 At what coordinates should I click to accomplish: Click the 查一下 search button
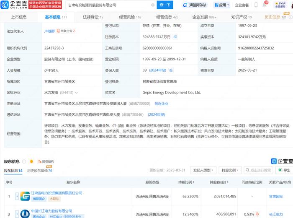[x=165, y=5]
